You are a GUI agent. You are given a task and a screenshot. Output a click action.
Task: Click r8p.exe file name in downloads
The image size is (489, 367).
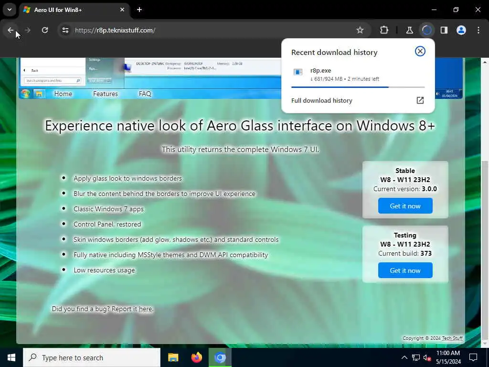(320, 71)
